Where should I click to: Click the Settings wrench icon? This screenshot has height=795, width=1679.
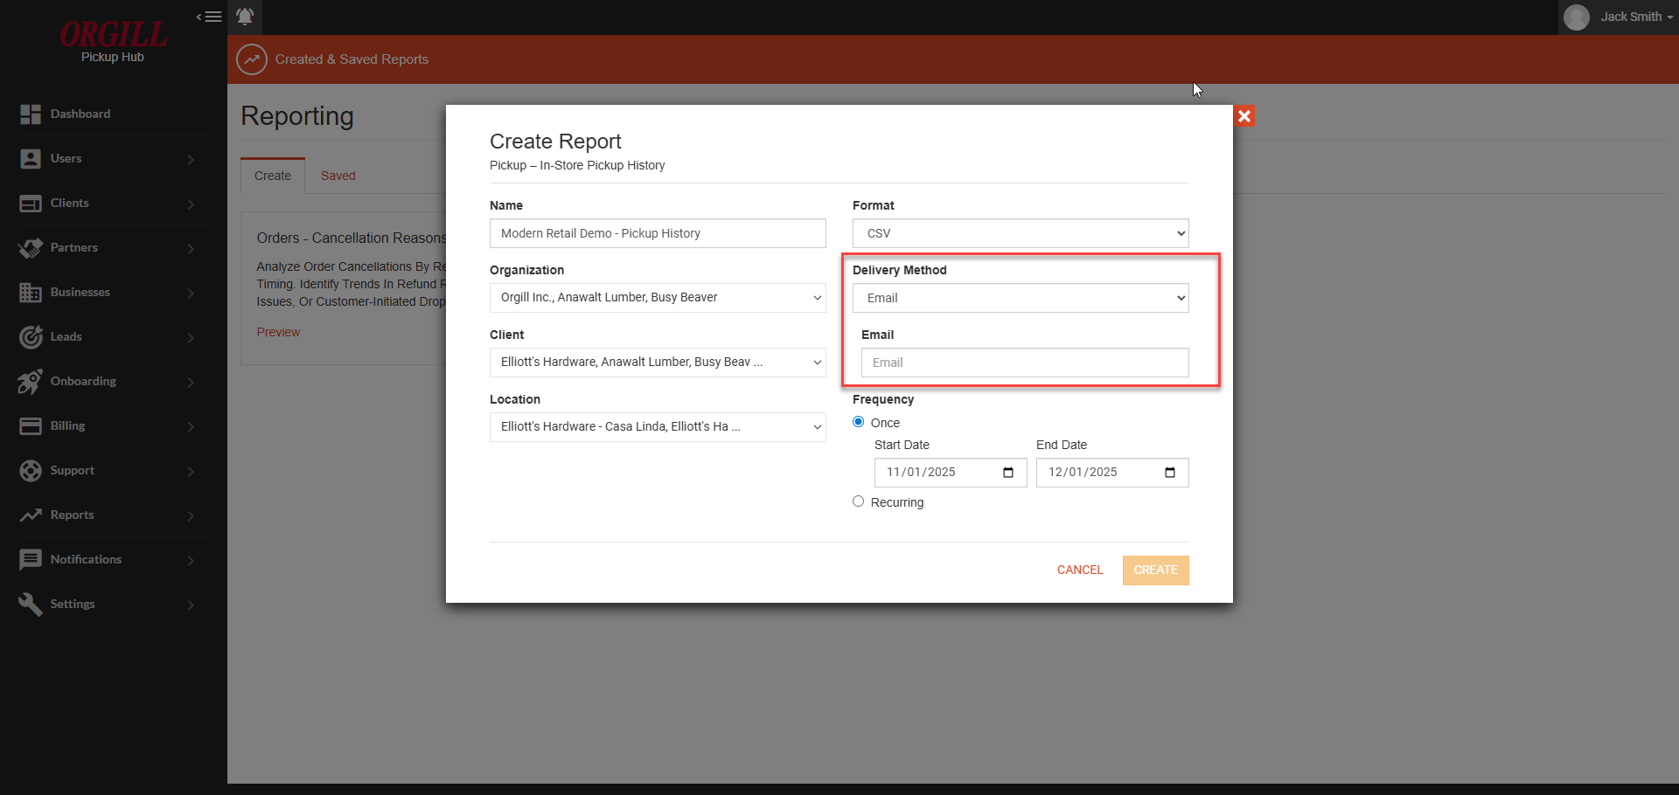click(x=31, y=605)
